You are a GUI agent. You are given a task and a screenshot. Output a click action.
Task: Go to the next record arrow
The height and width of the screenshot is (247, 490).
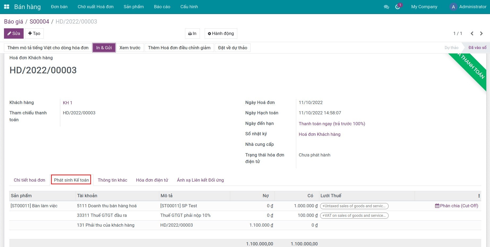pos(481,33)
